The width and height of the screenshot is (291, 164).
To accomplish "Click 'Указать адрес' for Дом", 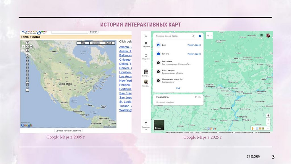I will 194,45.
